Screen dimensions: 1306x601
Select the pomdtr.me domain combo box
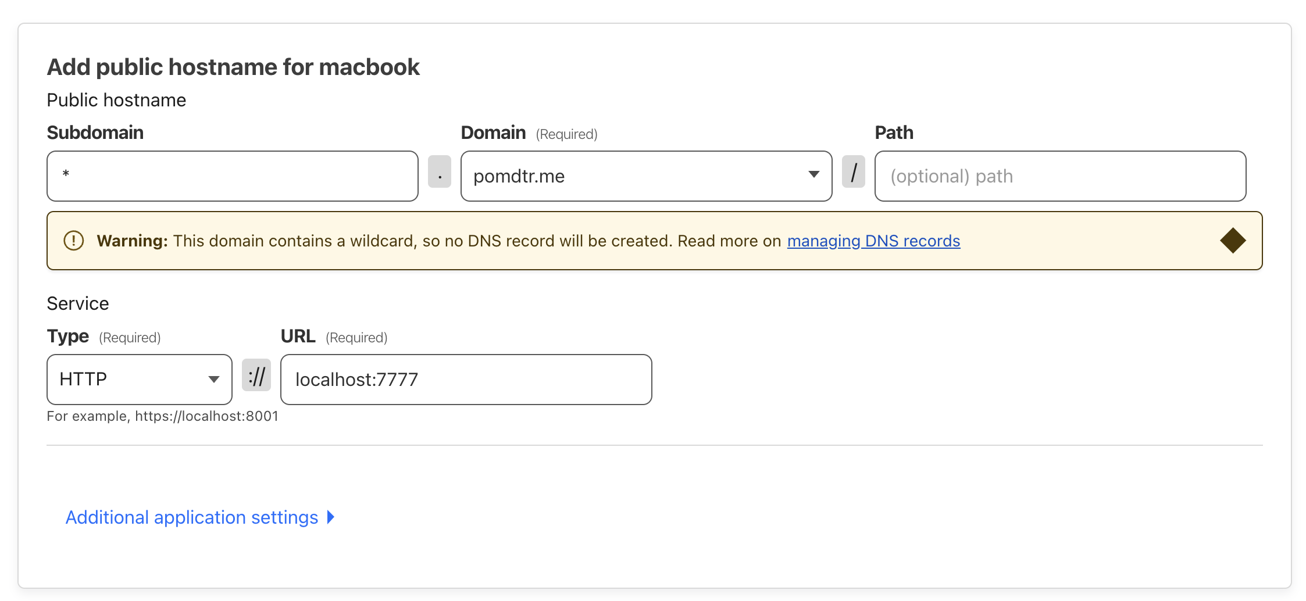click(646, 176)
